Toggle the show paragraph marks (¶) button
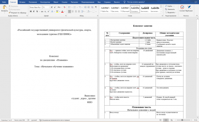This screenshot has height=122, width=199. click(96, 7)
